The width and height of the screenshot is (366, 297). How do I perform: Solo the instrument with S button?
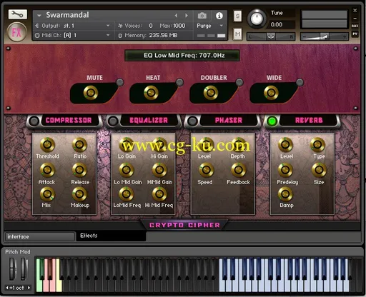coord(237,16)
